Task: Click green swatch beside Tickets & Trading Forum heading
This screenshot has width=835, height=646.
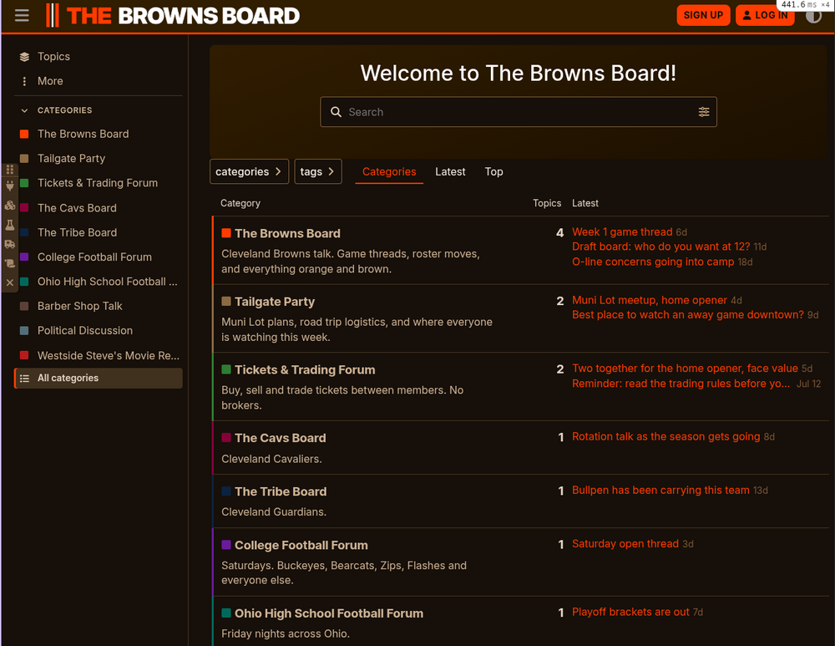Action: click(226, 369)
